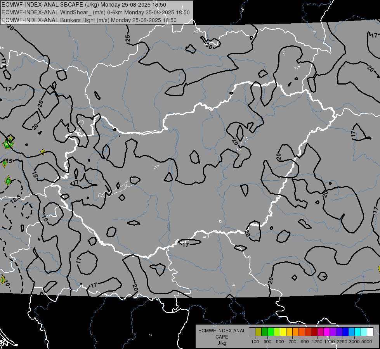Select the gray swatch in CAPE legend
This screenshot has height=349, width=380.
click(252, 332)
